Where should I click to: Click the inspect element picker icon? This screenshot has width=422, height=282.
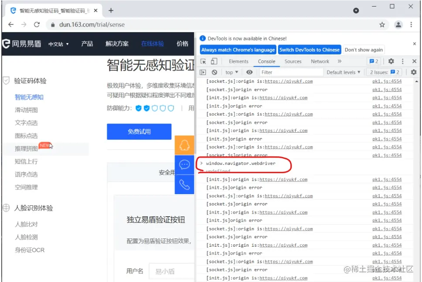tap(203, 61)
